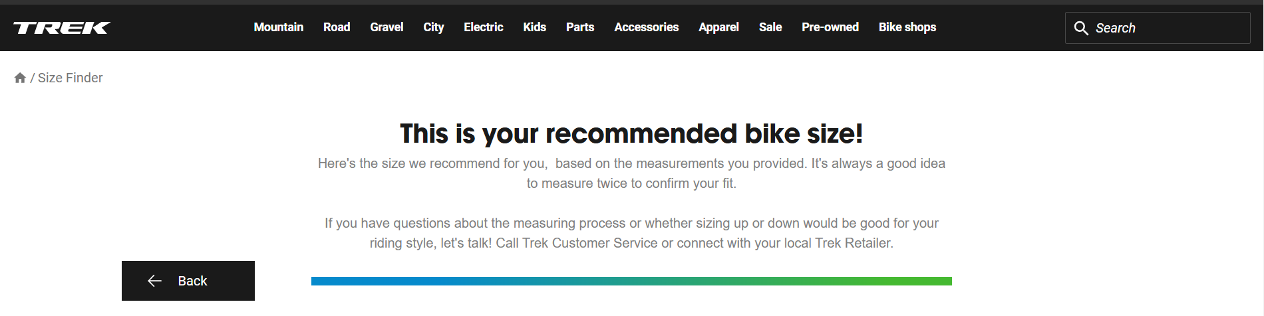Open the Apparel menu

click(x=718, y=27)
